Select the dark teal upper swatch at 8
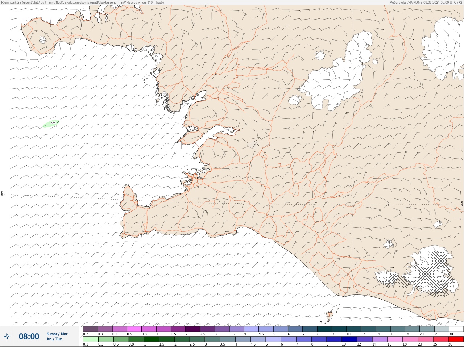 tap(324, 329)
